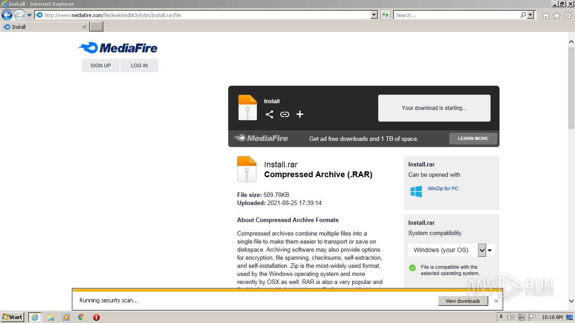575x323 pixels.
Task: Click the green compatibility check icon
Action: [412, 268]
